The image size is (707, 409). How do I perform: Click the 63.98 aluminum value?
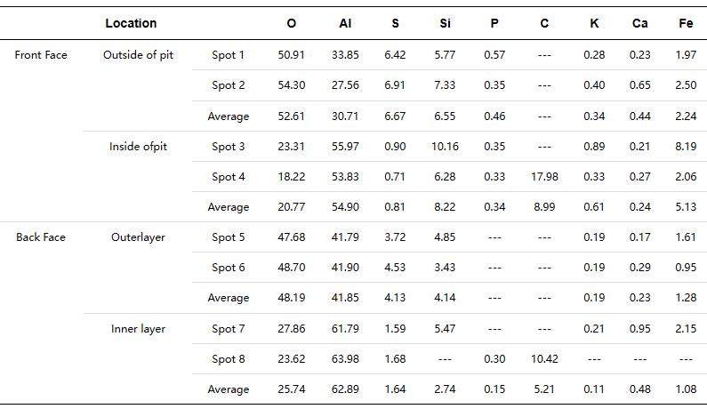[x=345, y=359]
